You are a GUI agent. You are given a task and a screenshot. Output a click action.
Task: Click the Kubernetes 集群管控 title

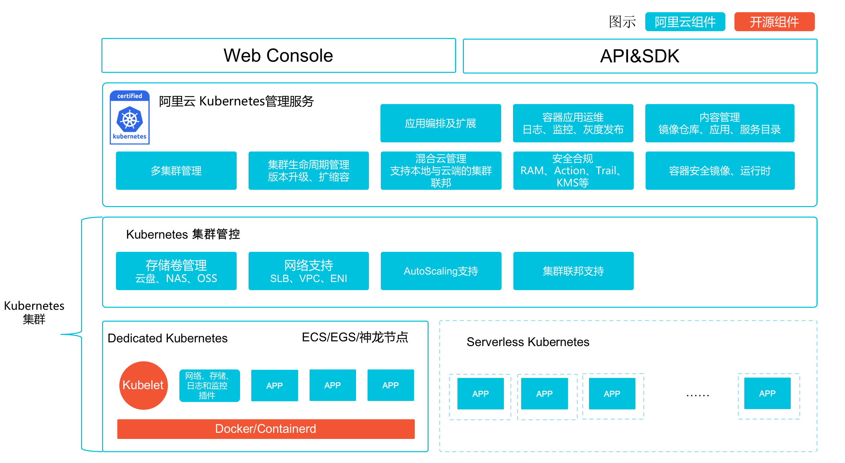pyautogui.click(x=183, y=234)
